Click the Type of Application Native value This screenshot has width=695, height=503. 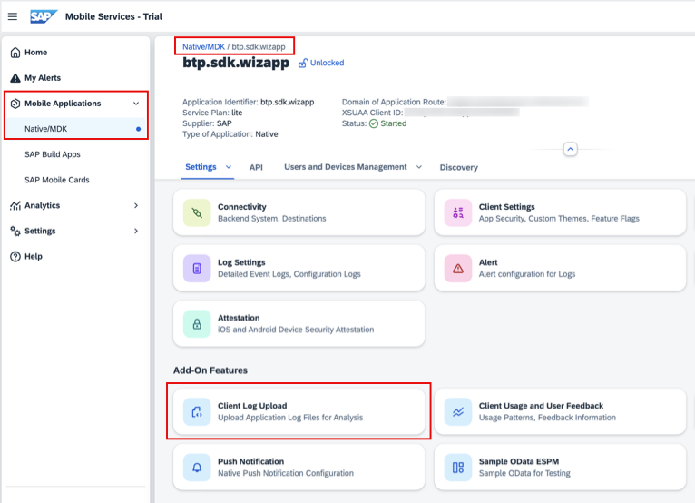click(x=267, y=134)
